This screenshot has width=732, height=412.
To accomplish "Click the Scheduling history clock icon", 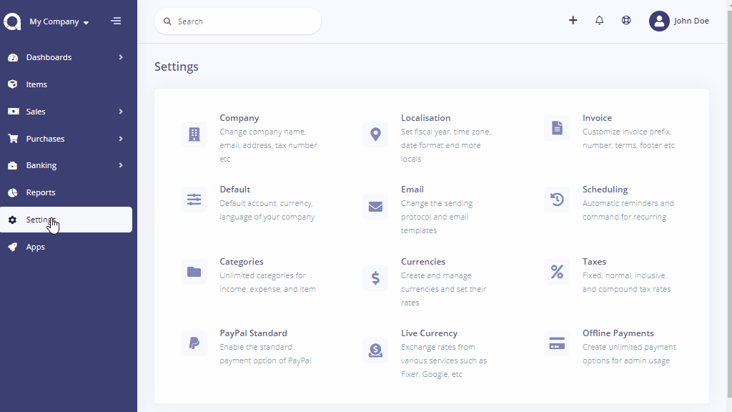I will 557,200.
